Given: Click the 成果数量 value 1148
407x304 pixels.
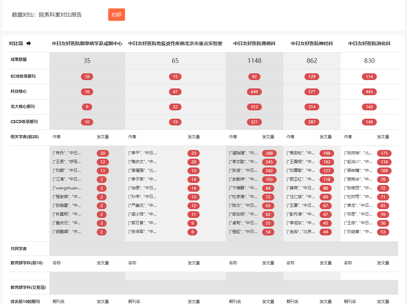Looking at the screenshot, I should (x=254, y=61).
